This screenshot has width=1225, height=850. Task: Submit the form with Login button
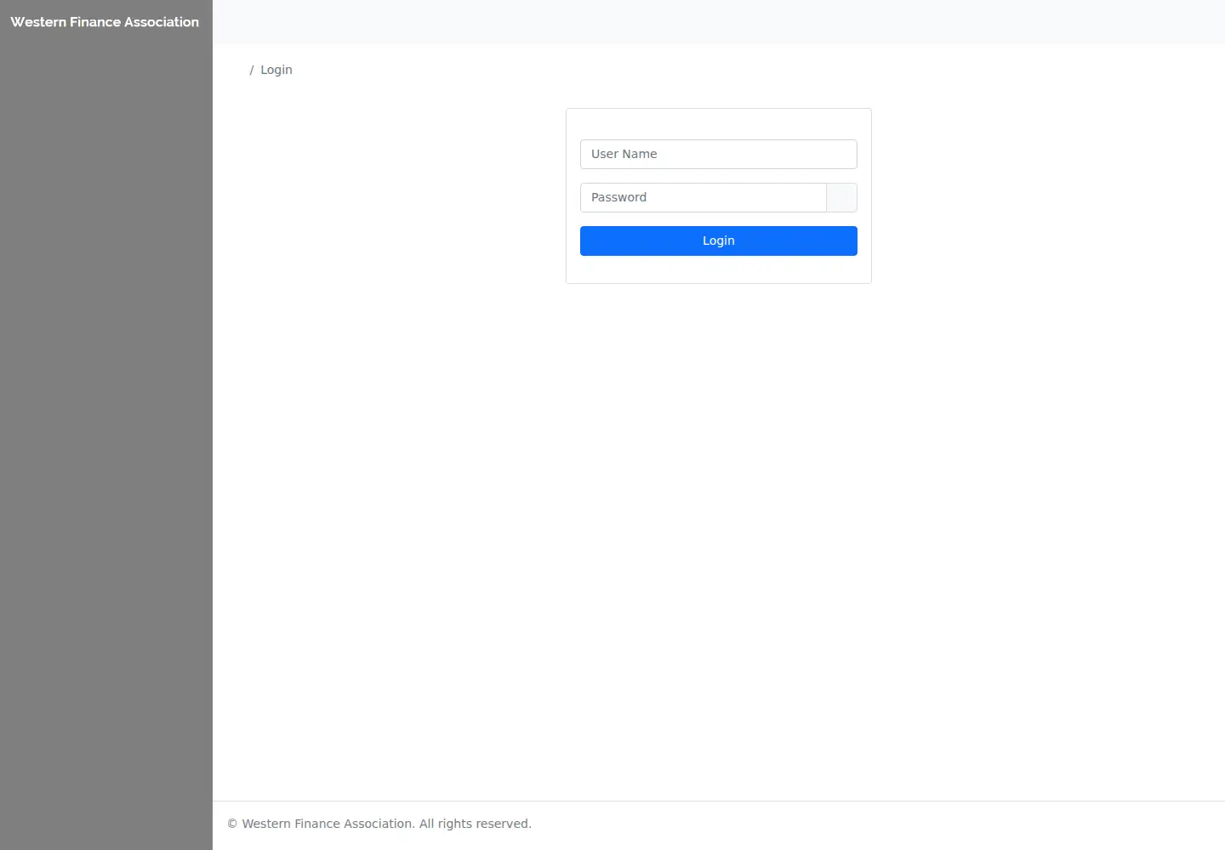click(x=718, y=241)
